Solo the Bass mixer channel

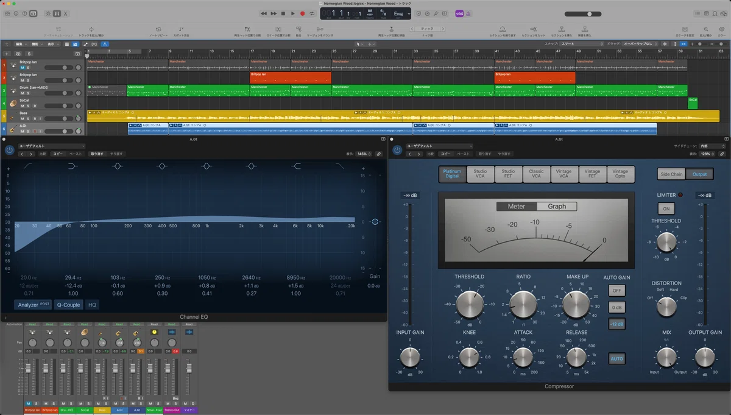[x=105, y=404]
